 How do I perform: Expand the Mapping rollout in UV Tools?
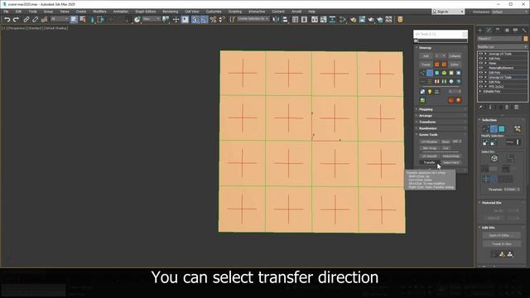[441, 109]
